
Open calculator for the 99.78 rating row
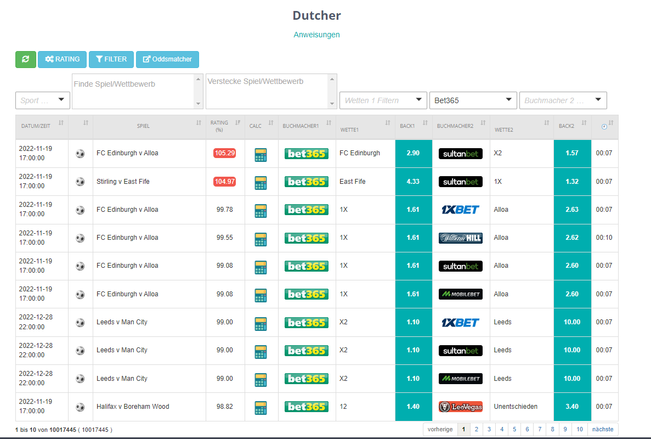click(261, 211)
